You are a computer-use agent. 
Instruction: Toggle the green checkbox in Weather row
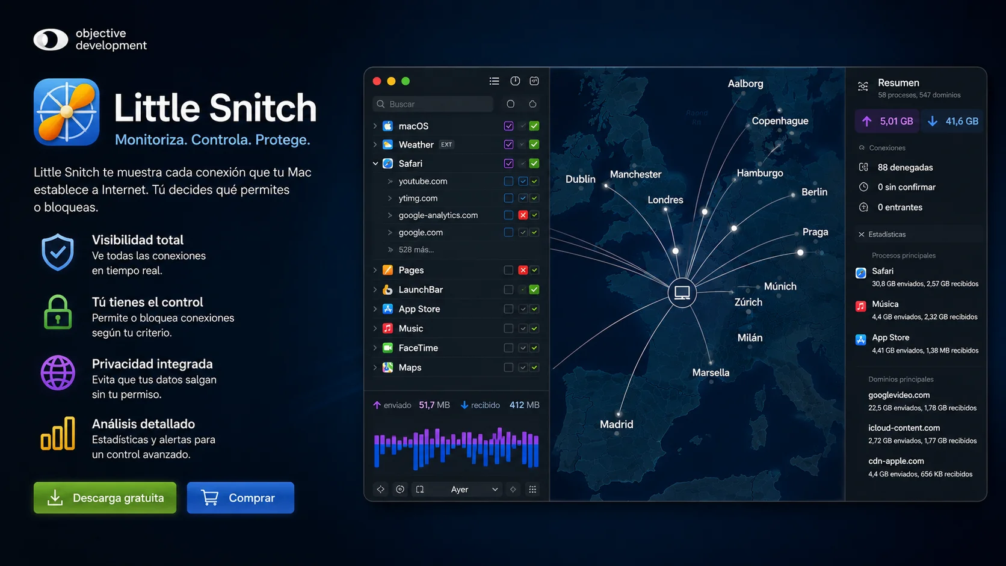point(534,144)
